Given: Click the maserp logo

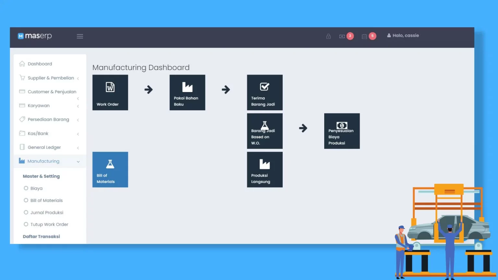Looking at the screenshot, I should [x=35, y=36].
